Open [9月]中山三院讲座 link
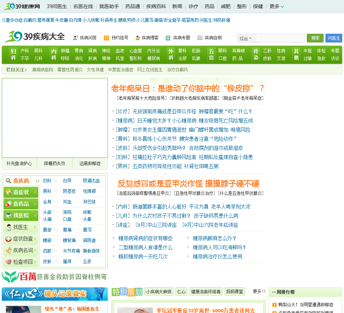 156,225
